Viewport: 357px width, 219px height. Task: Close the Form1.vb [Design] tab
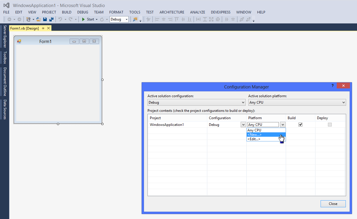(48, 28)
